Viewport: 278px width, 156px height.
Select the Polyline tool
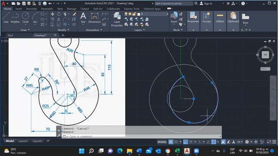click(15, 17)
